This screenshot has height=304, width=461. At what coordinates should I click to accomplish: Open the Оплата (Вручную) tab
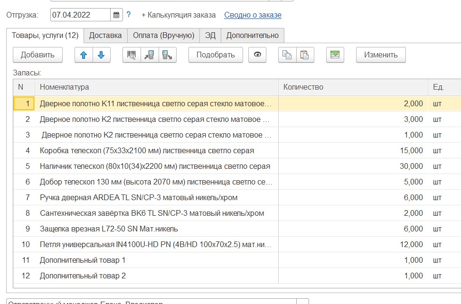[163, 36]
